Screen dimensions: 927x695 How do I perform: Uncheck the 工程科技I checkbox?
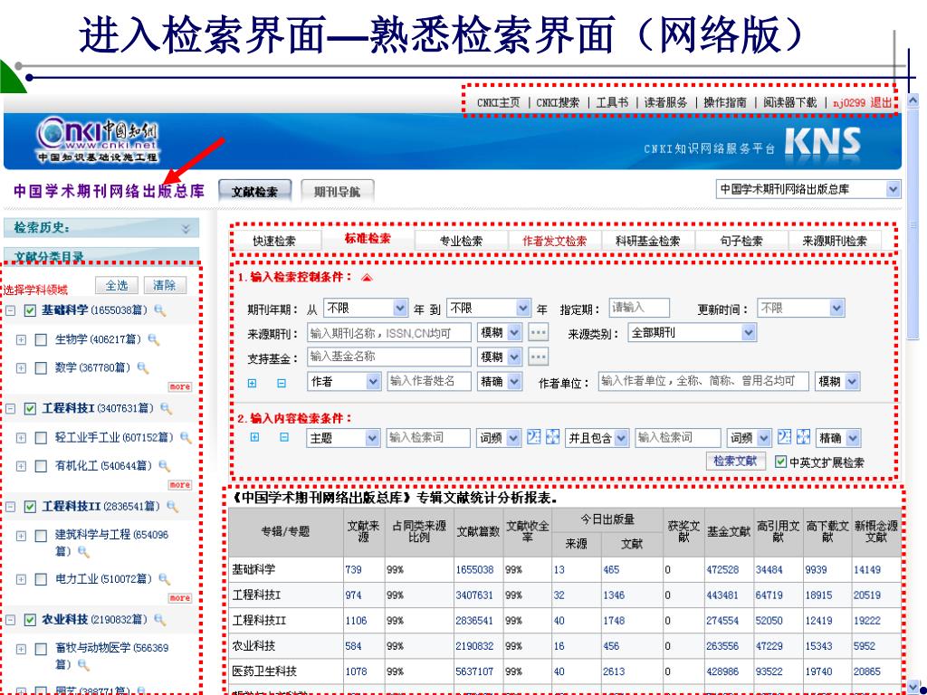pyautogui.click(x=30, y=408)
